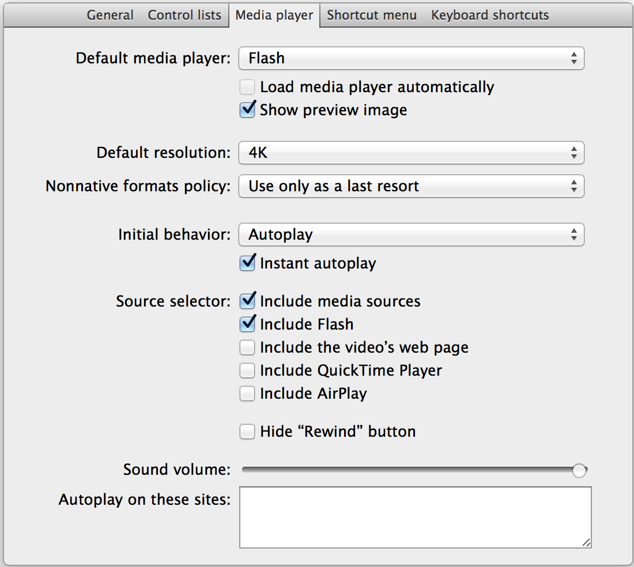Enable Load media player automatically
634x567 pixels.
click(x=247, y=88)
